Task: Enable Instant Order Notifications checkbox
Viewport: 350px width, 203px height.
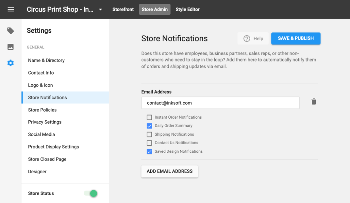Action: pos(149,117)
